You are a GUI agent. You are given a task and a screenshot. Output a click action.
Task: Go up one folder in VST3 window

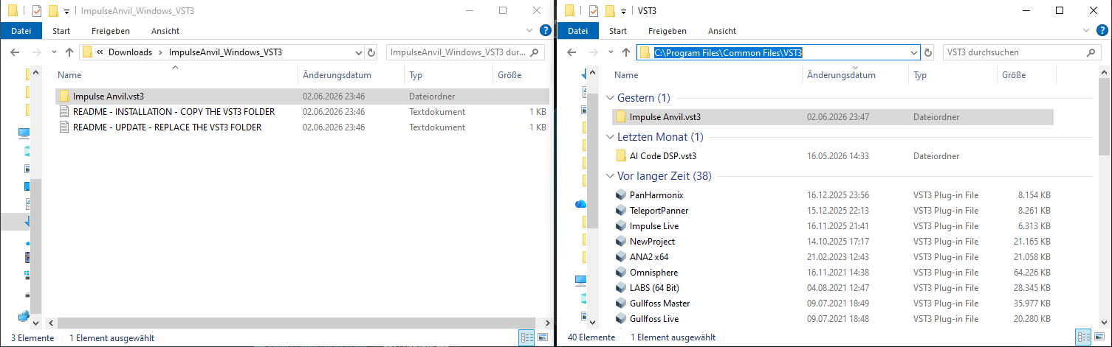click(626, 52)
